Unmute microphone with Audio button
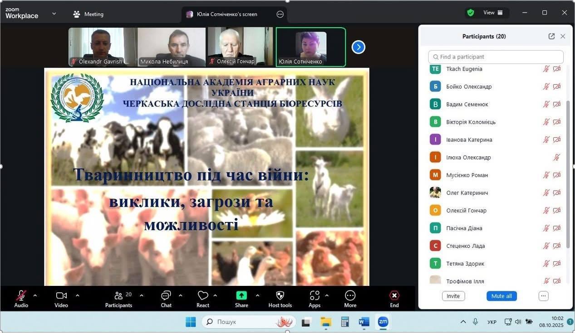Image resolution: width=575 pixels, height=333 pixels. 21,296
